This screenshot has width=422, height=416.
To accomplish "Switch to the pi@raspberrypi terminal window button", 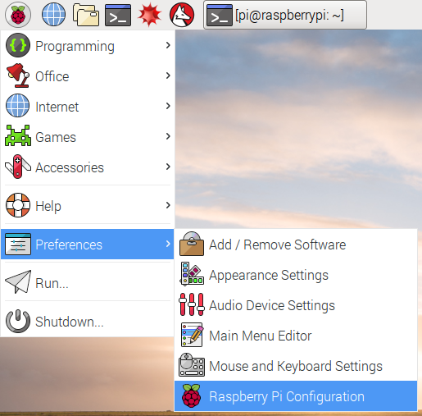I will tap(285, 15).
